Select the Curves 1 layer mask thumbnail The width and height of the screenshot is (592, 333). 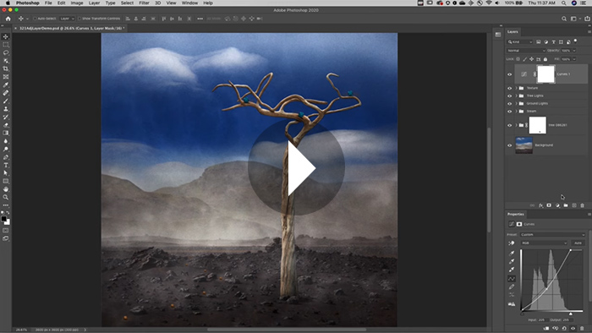[545, 74]
